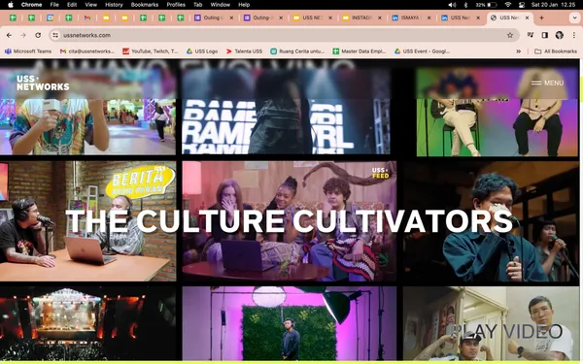Viewport: 583px width, 364px height.
Task: Expand the tab search dropdown arrow
Action: point(574,17)
